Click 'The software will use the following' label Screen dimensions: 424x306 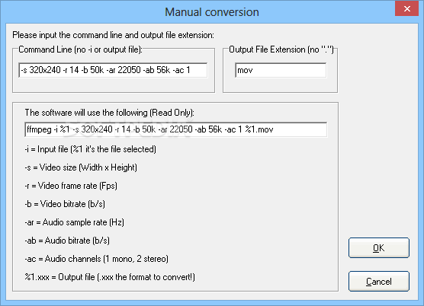tap(110, 113)
